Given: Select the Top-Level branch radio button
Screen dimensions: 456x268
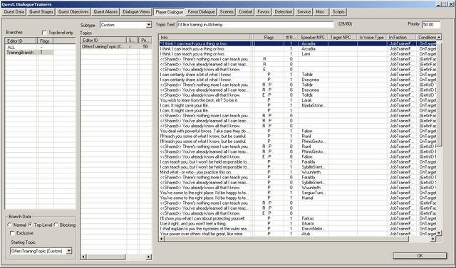Looking at the screenshot, I should [30, 225].
